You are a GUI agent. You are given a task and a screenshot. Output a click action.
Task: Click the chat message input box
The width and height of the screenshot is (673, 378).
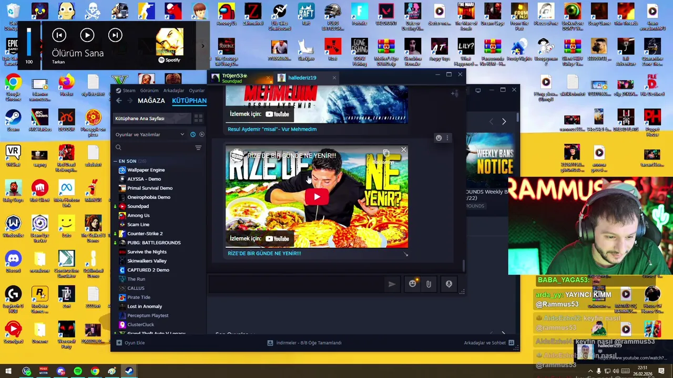pos(297,284)
